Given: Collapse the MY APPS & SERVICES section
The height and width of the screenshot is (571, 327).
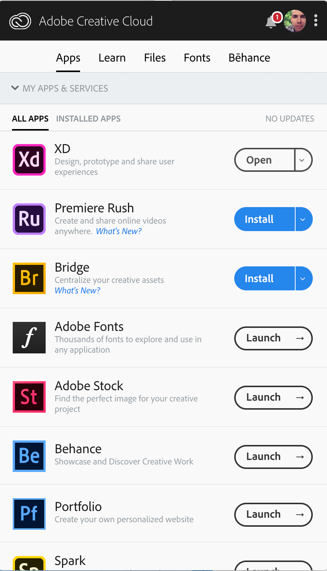Looking at the screenshot, I should click(x=15, y=88).
